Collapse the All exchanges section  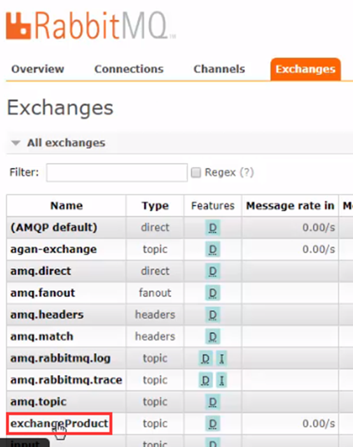click(x=66, y=143)
